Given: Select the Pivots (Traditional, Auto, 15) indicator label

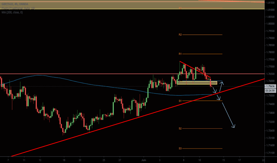Looking at the screenshot, I should pyautogui.click(x=18, y=8).
